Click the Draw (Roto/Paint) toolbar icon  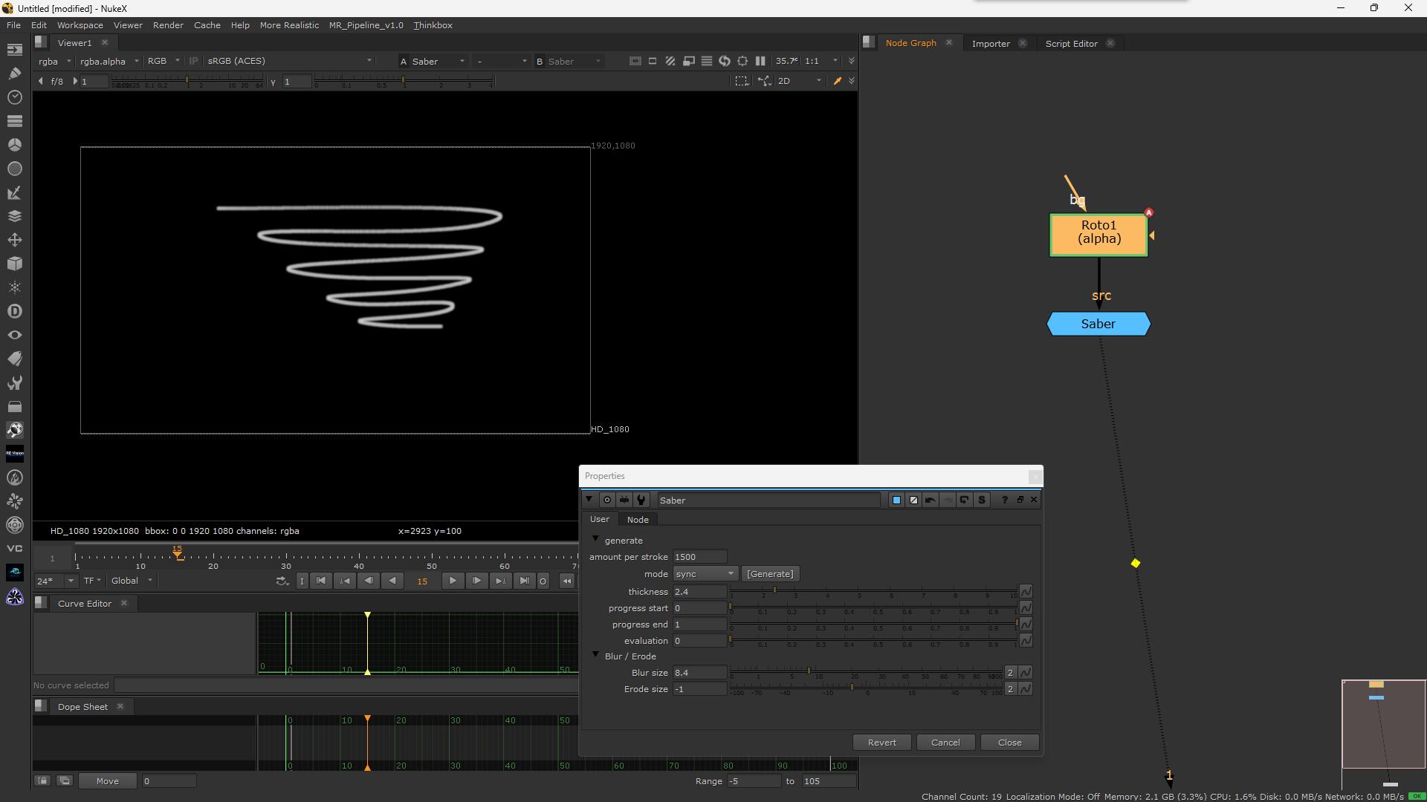pos(14,73)
